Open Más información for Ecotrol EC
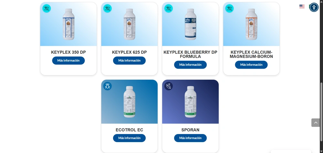The image size is (323, 153). (130, 138)
